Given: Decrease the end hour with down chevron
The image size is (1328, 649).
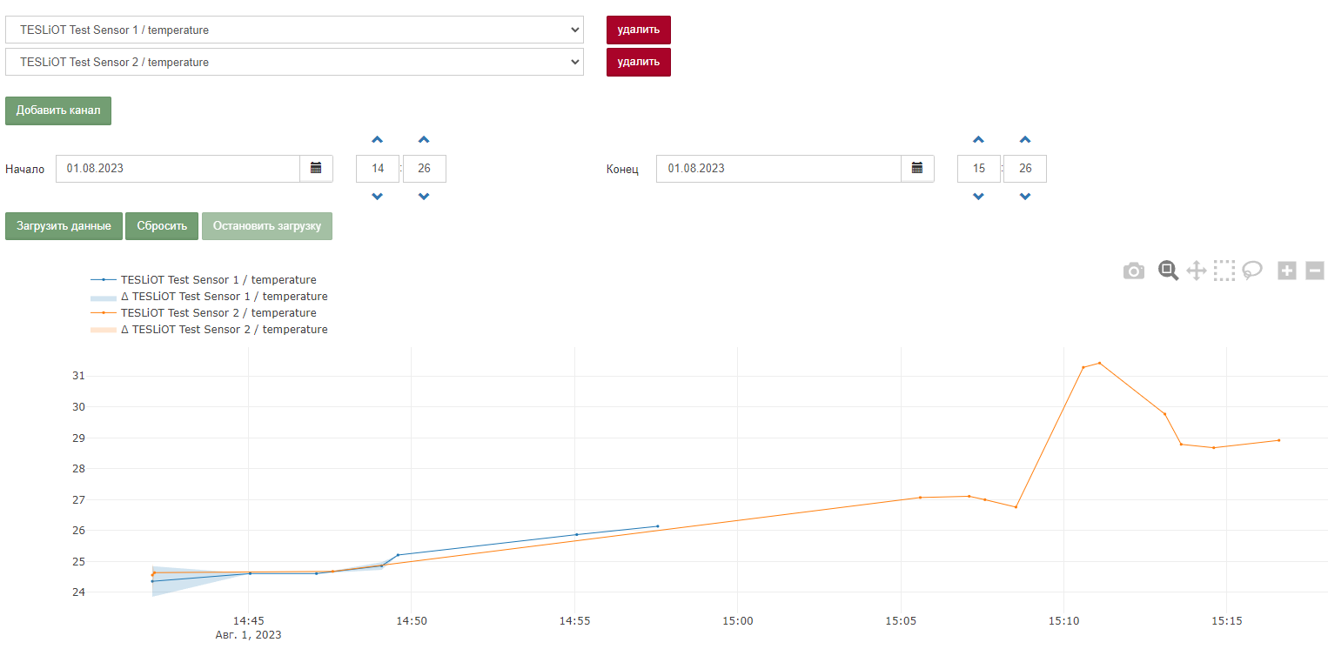Looking at the screenshot, I should point(978,197).
